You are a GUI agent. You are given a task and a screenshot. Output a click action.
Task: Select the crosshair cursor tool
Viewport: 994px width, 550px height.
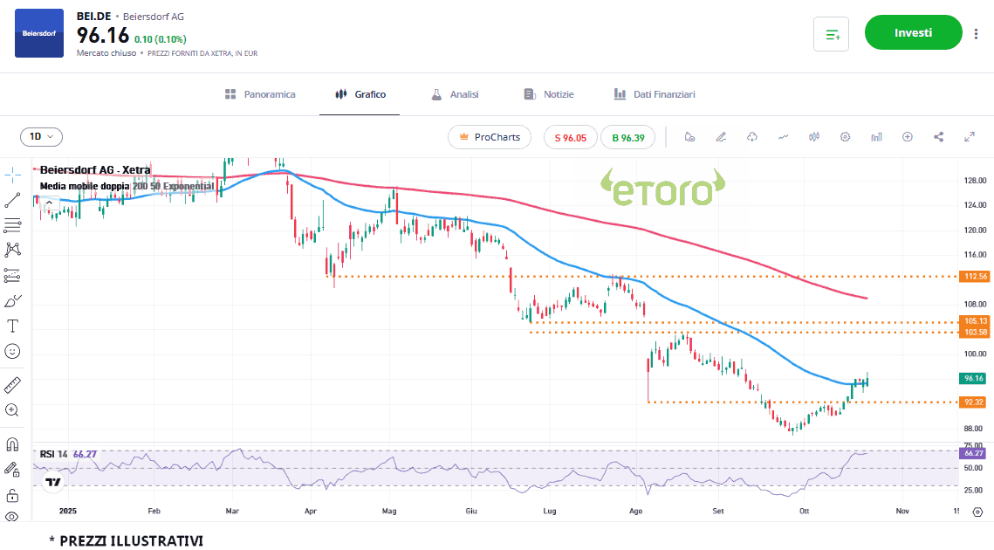[13, 175]
